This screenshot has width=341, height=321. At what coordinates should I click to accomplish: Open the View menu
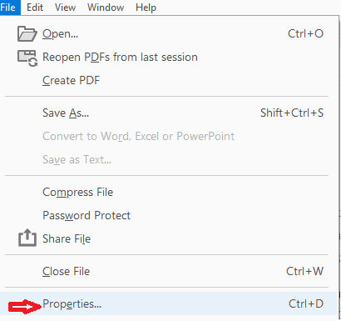point(65,8)
